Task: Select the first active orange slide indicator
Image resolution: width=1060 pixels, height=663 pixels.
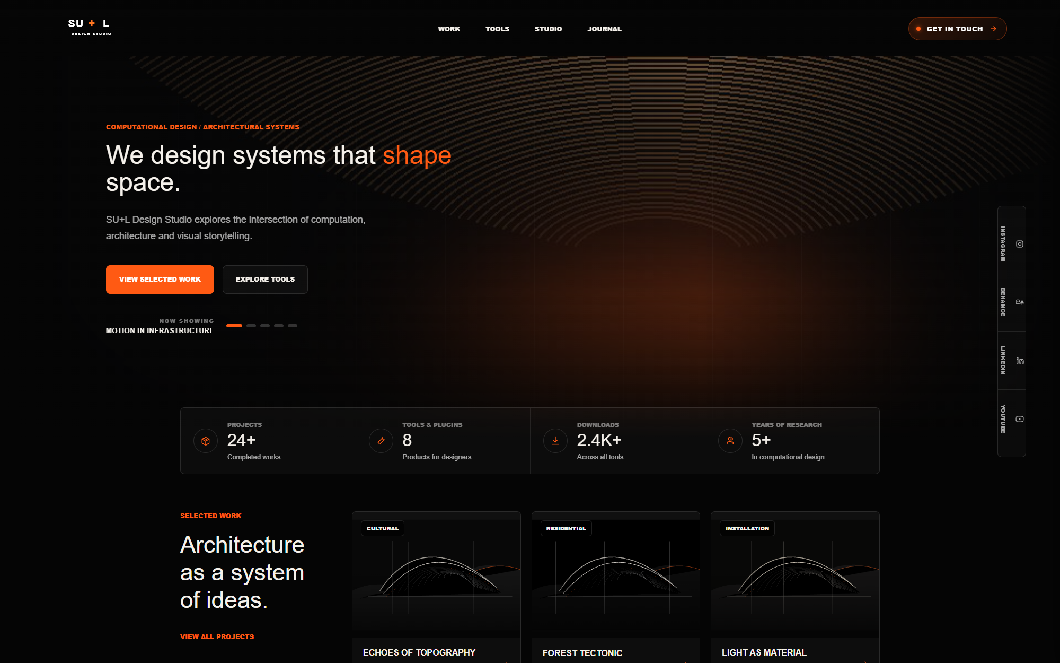Action: [x=234, y=326]
